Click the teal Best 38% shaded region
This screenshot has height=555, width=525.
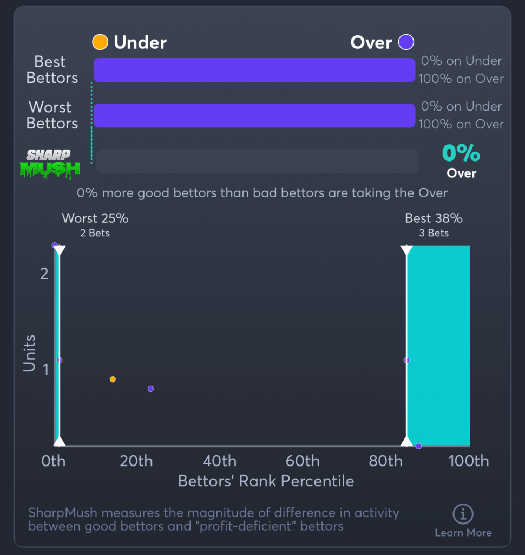pyautogui.click(x=438, y=345)
